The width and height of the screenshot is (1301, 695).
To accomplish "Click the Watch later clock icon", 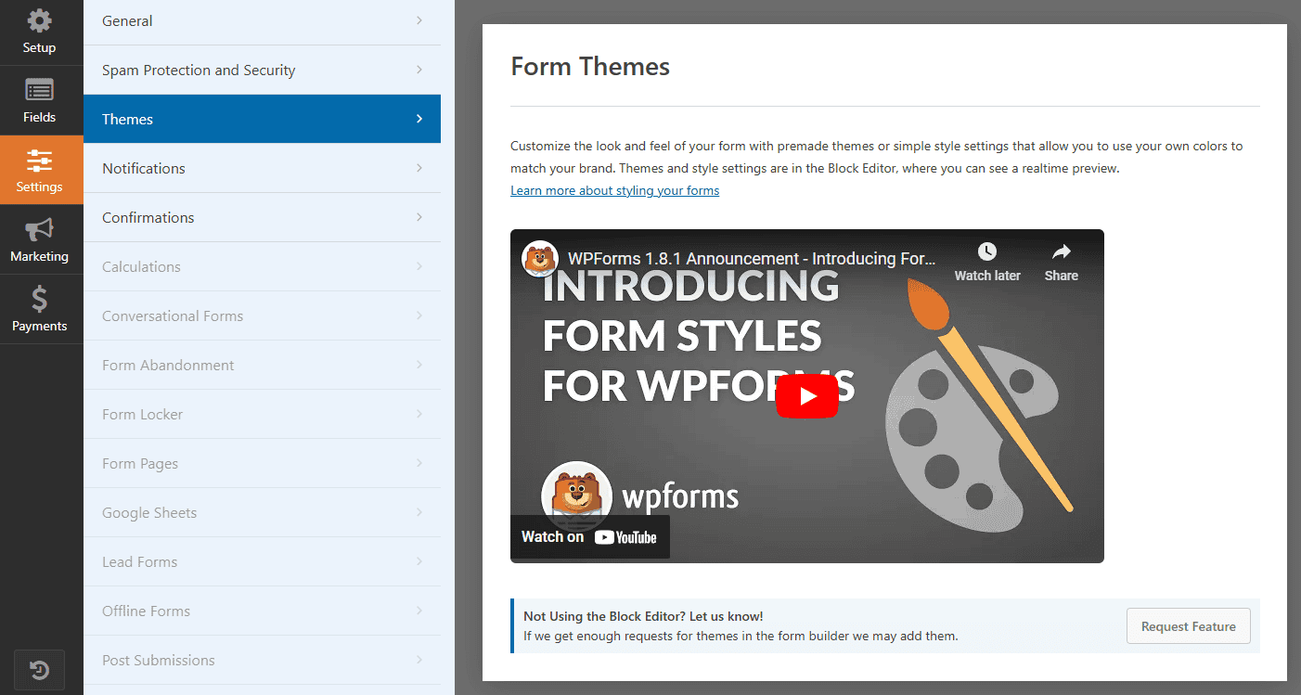I will click(x=987, y=251).
